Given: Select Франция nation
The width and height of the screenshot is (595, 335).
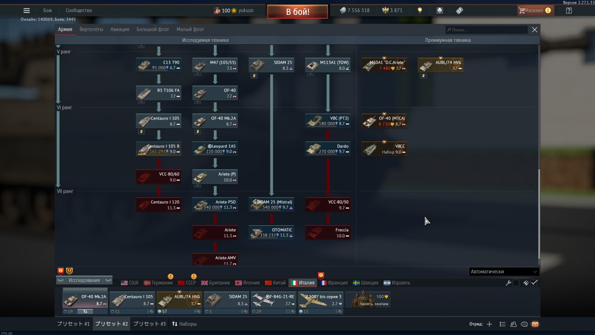Looking at the screenshot, I should (334, 283).
